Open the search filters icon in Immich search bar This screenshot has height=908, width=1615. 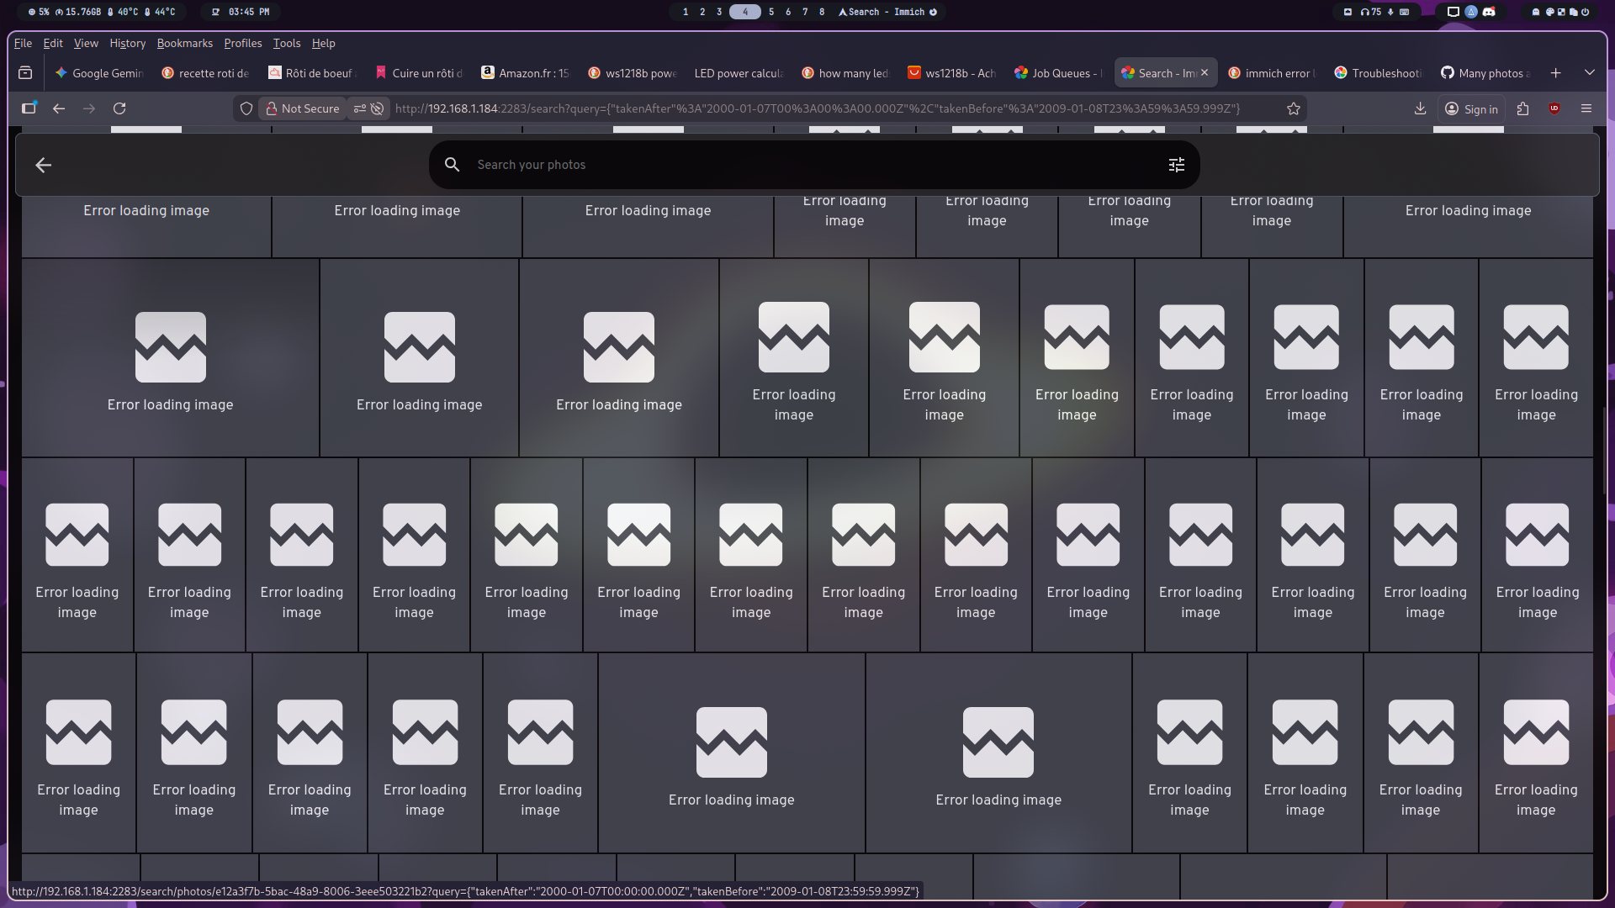[1176, 165]
